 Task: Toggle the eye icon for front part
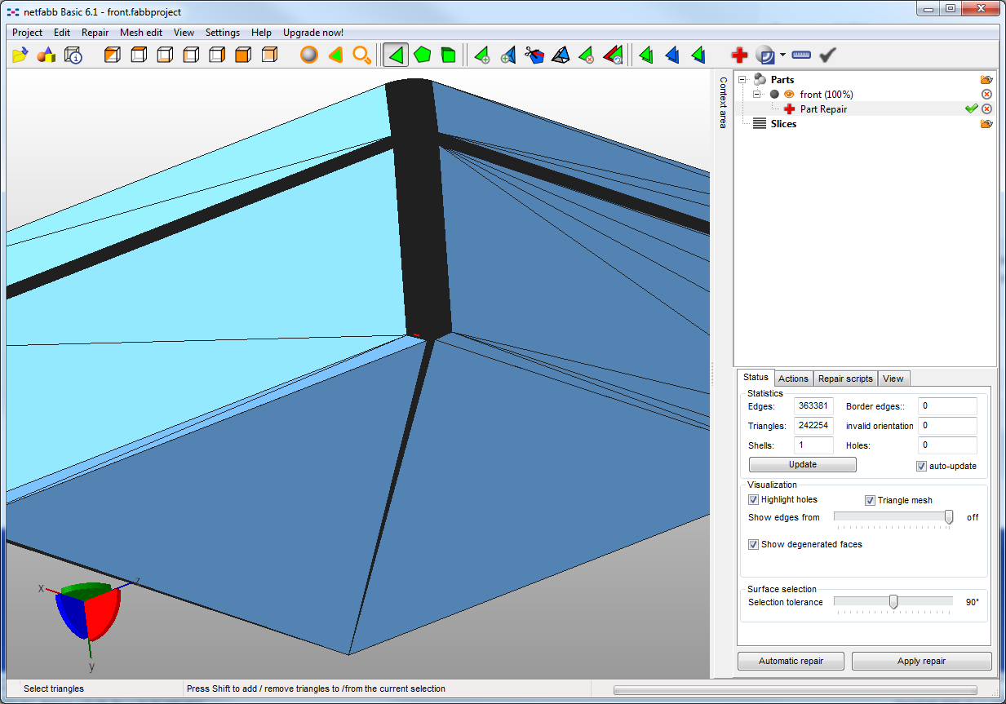tap(789, 95)
